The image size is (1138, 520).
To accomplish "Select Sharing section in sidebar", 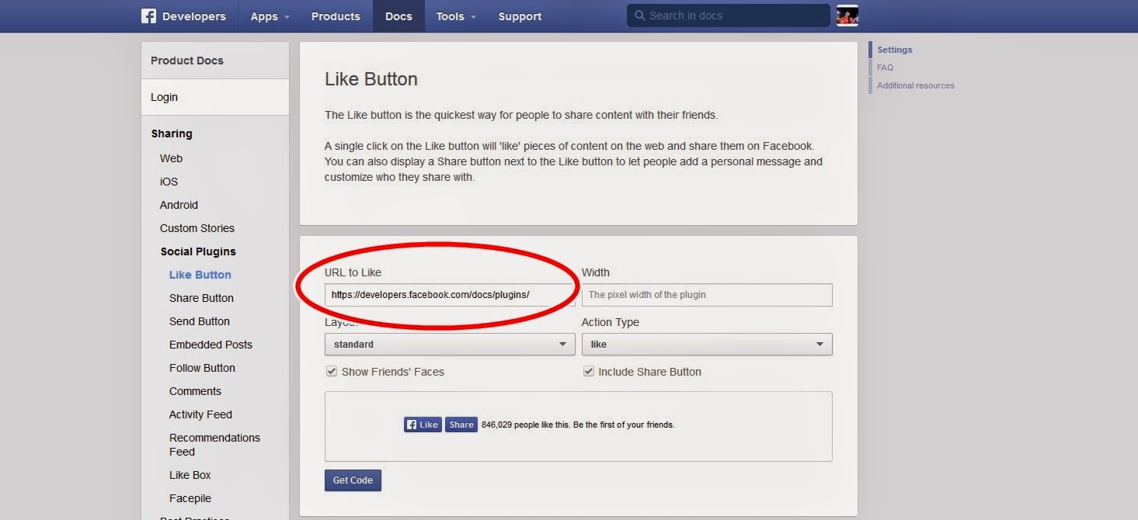I will pos(172,133).
